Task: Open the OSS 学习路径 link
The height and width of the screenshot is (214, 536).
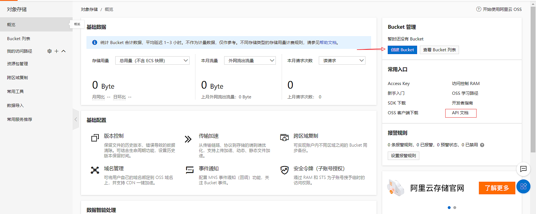Action: (465, 93)
